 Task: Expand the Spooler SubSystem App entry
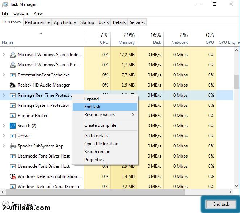(x=4, y=146)
